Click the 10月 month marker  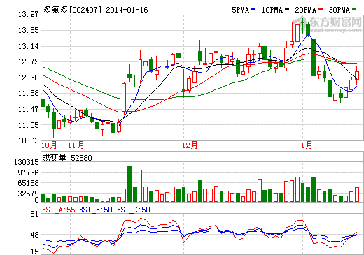tap(49, 145)
